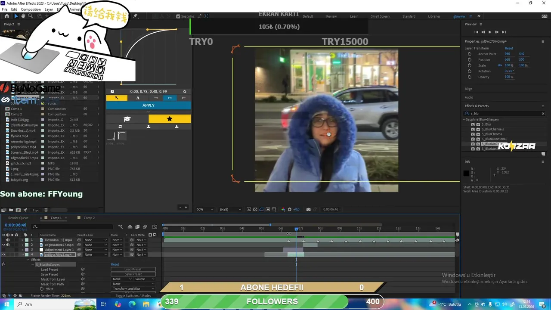Screen dimensions: 551x310
Task: Open Effects & Presets panel menu
Action: point(543,106)
